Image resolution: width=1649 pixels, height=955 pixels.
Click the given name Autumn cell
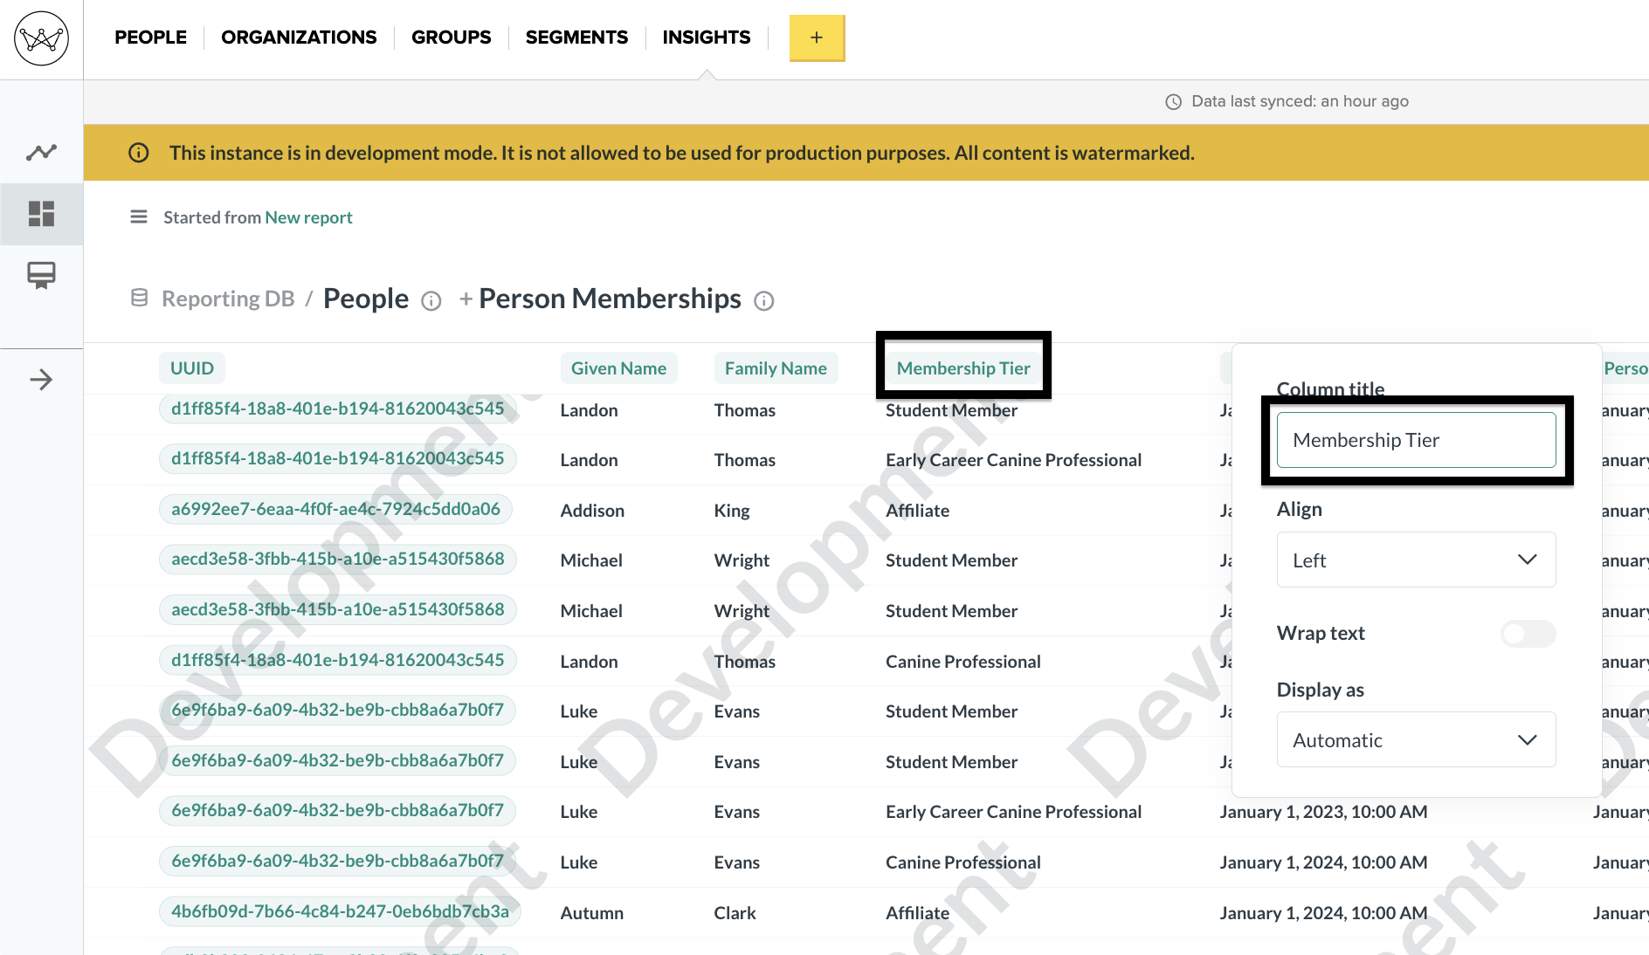592,913
